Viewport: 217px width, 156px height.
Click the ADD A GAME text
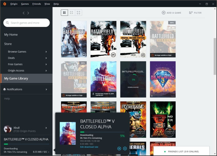[174, 13]
